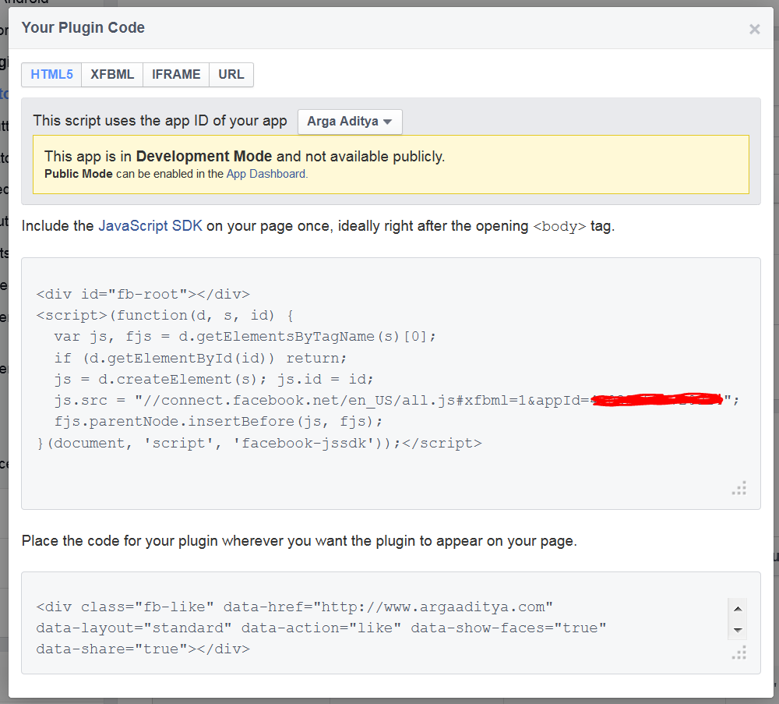The image size is (779, 704).
Task: Grab the SDK code box resize handle
Action: (x=739, y=488)
